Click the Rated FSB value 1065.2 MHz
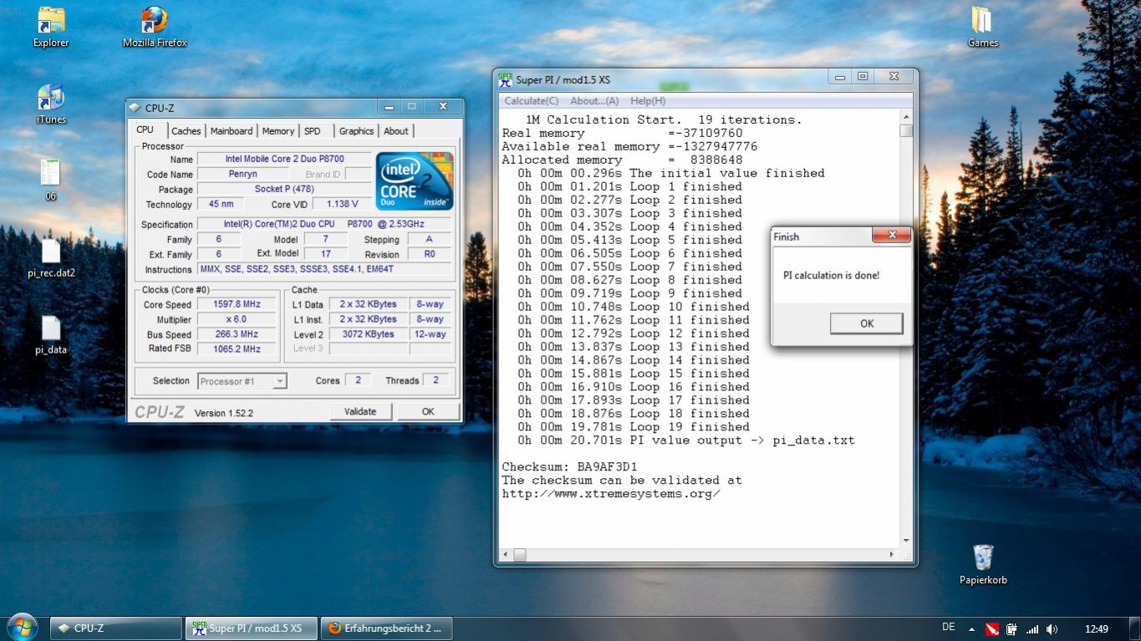Image resolution: width=1141 pixels, height=641 pixels. [237, 349]
